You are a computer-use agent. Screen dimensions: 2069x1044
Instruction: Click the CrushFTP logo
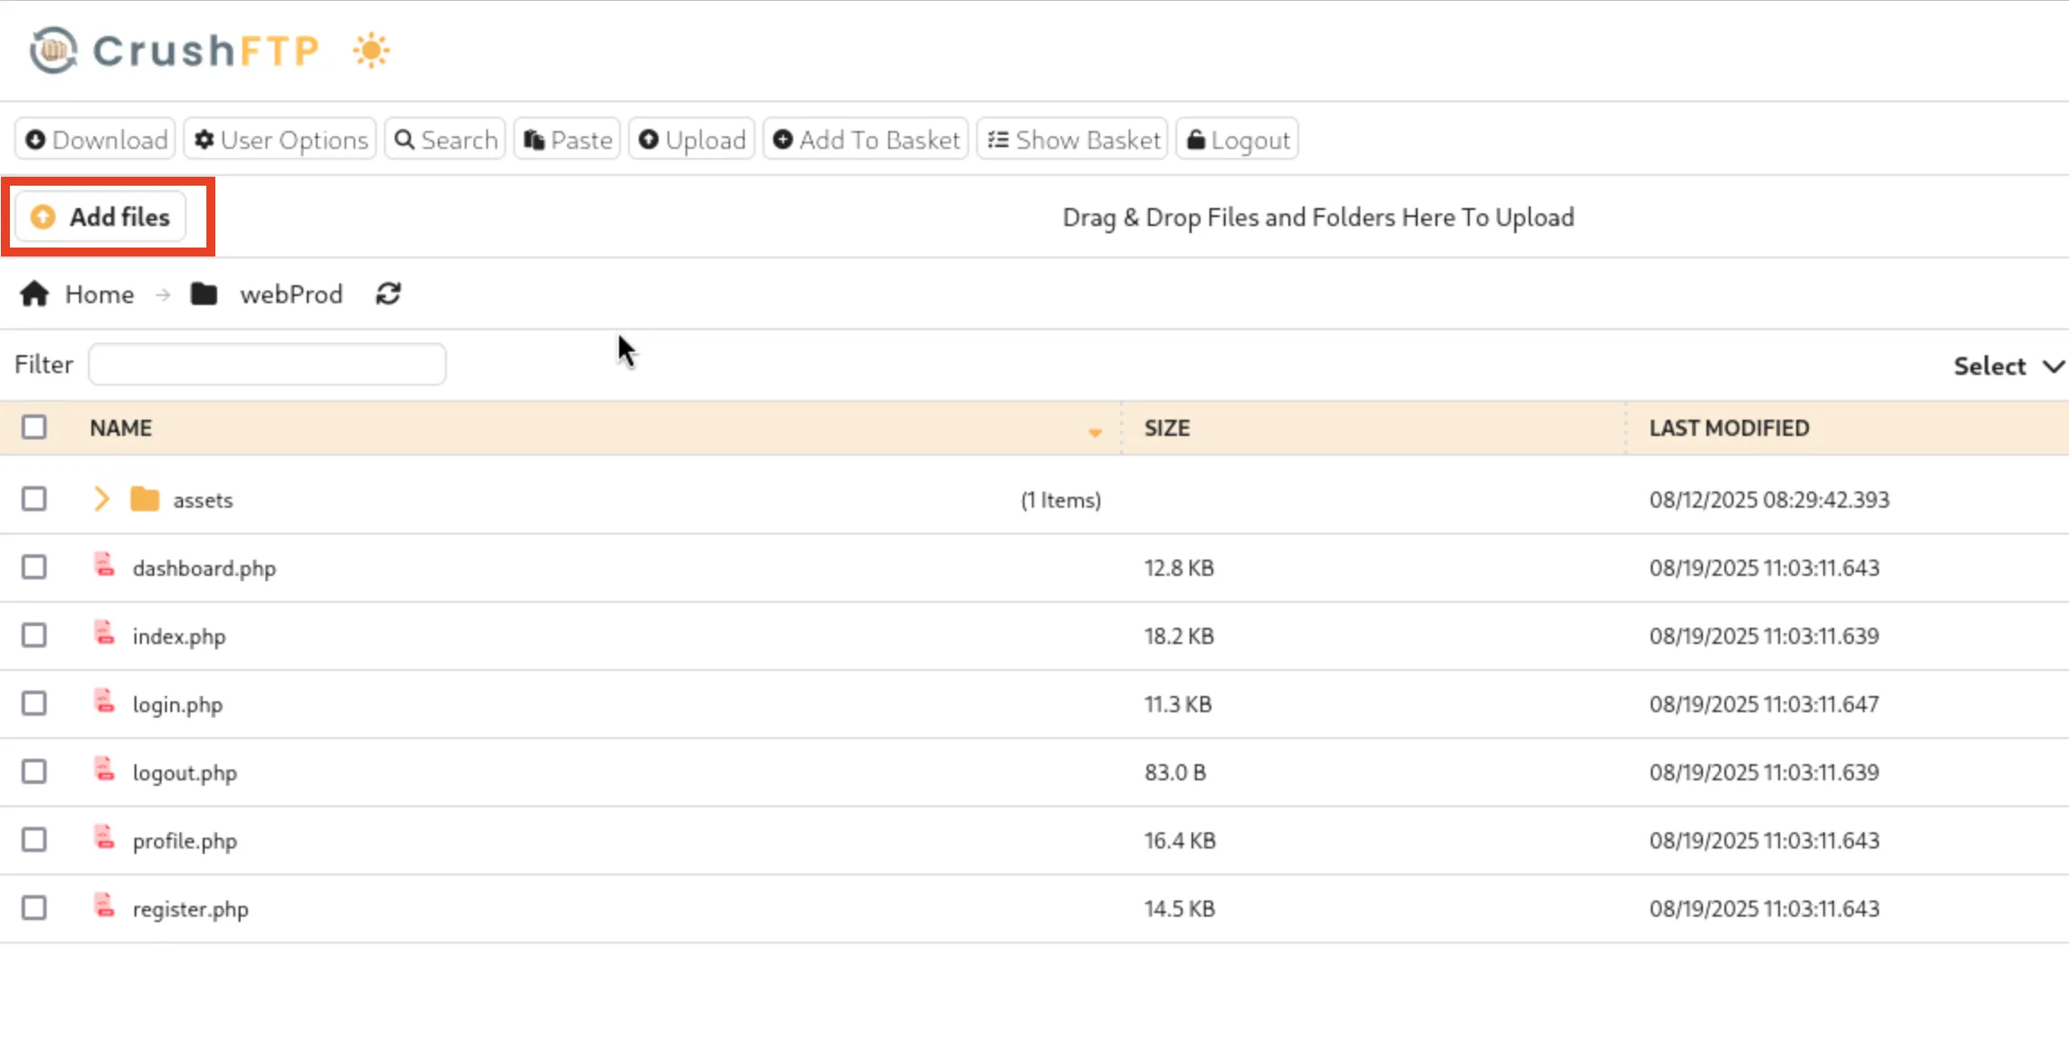point(174,50)
